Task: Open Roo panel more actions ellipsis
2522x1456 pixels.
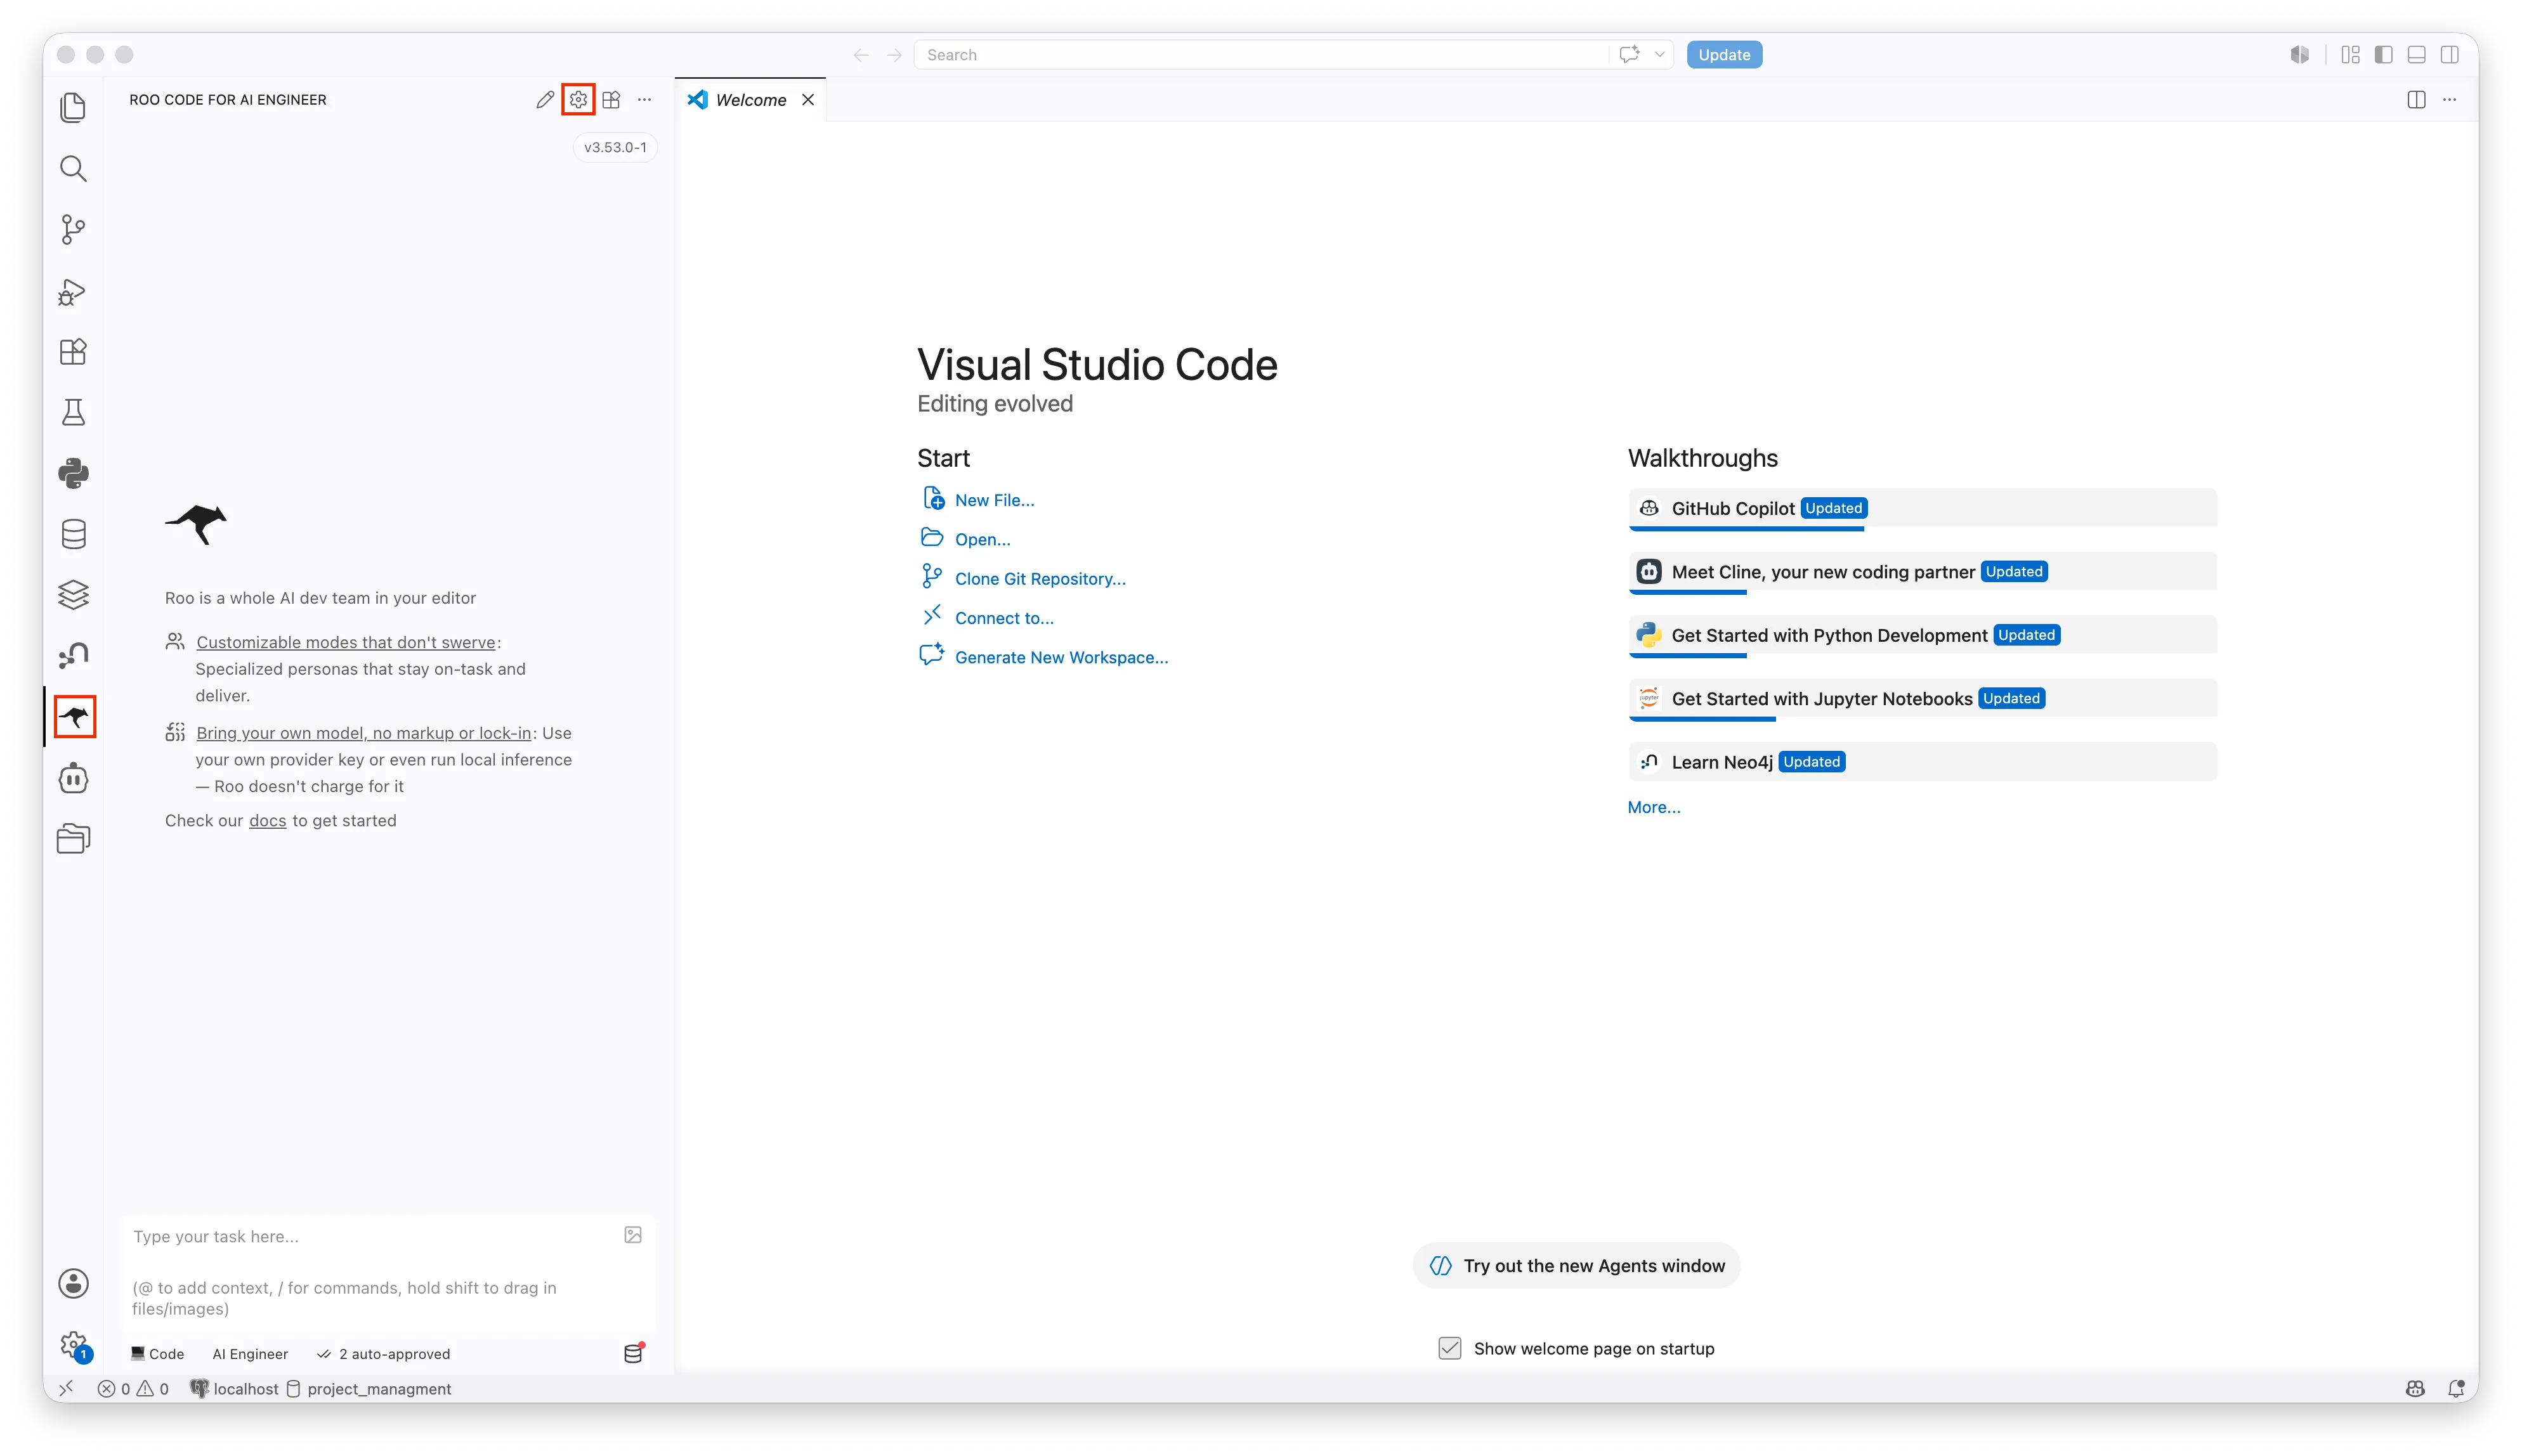Action: click(644, 99)
